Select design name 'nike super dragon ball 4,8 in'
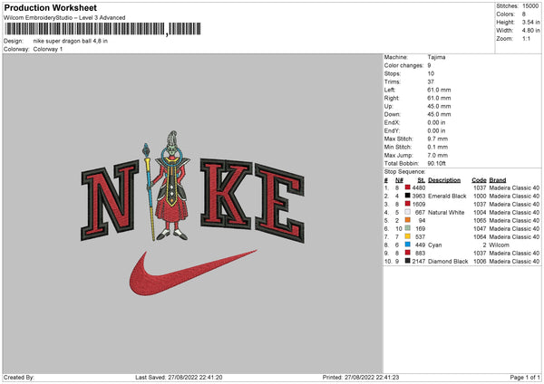 click(71, 41)
